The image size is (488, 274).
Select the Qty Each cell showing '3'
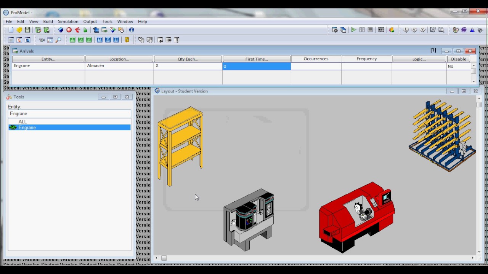click(188, 66)
